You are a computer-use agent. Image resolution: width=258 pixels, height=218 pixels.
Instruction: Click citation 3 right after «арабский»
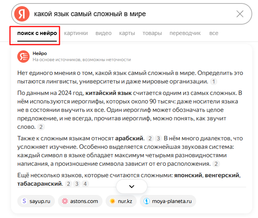pos(158,138)
